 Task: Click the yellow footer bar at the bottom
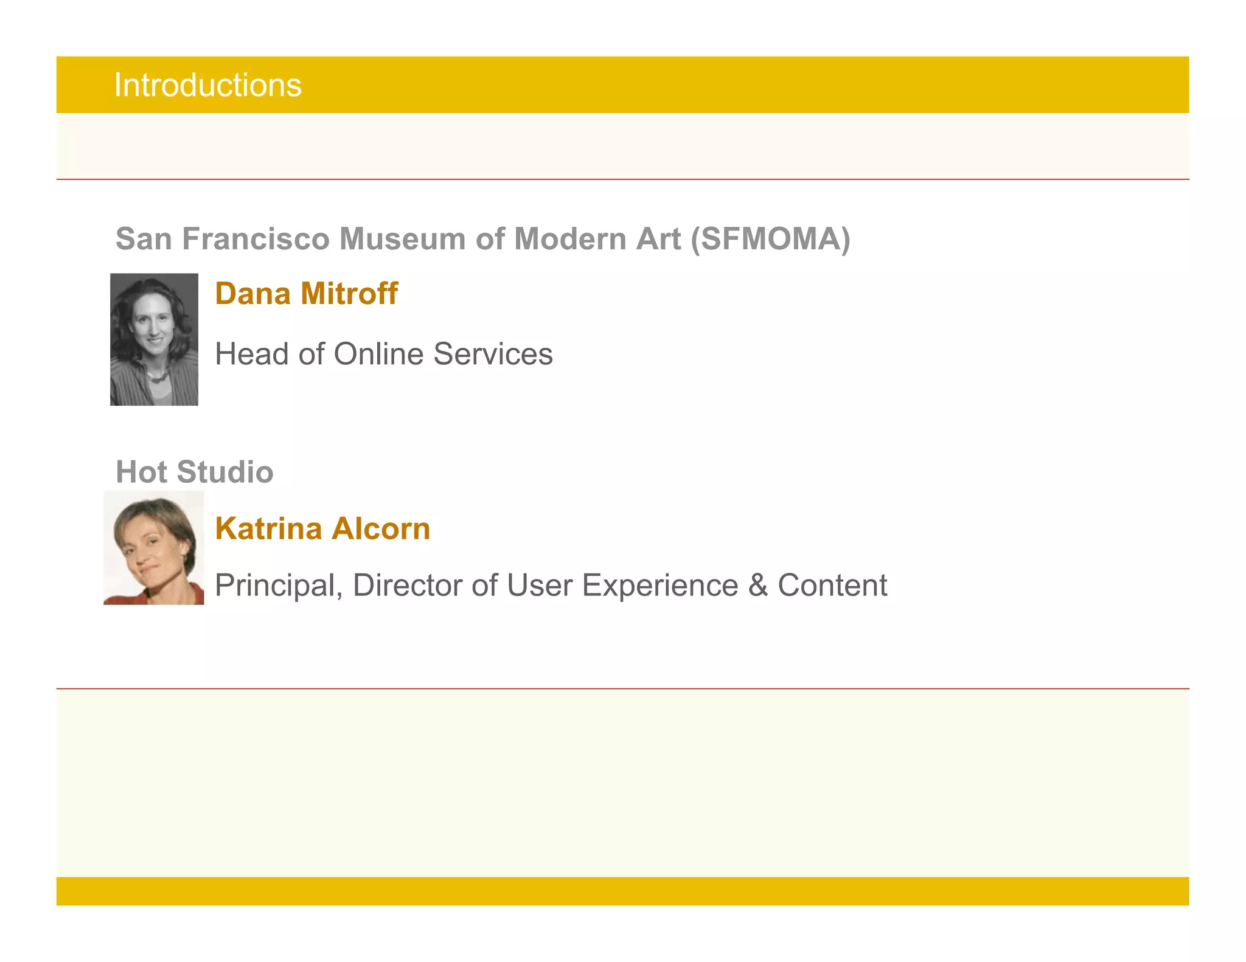[622, 891]
